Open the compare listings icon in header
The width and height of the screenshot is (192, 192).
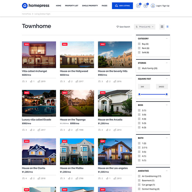tap(138, 6)
